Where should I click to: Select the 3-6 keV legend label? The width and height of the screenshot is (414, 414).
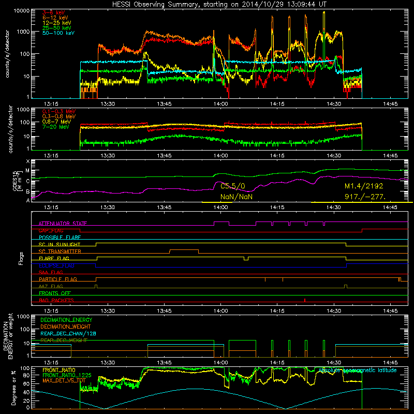pos(54,12)
